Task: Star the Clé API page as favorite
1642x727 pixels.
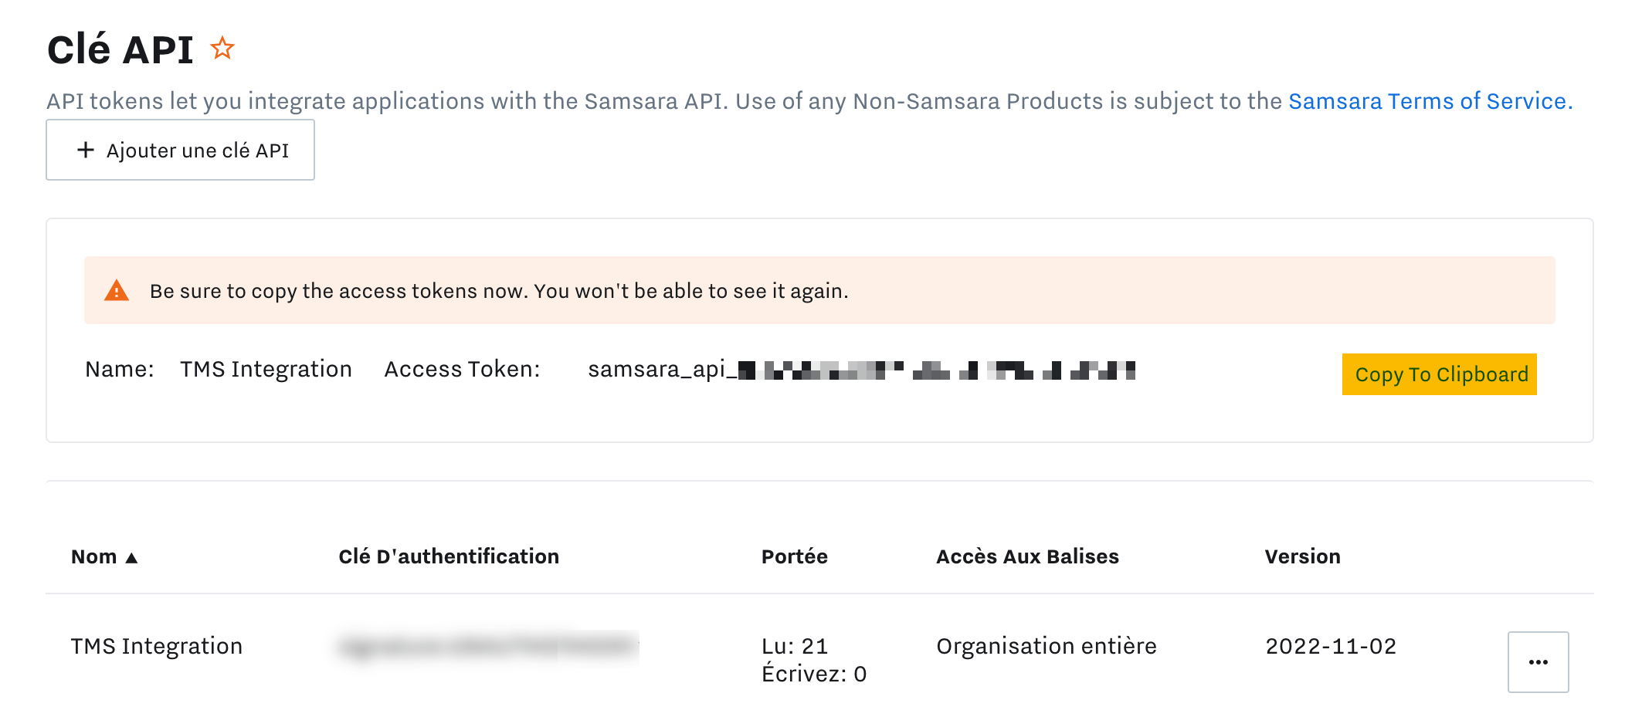Action: pyautogui.click(x=222, y=49)
